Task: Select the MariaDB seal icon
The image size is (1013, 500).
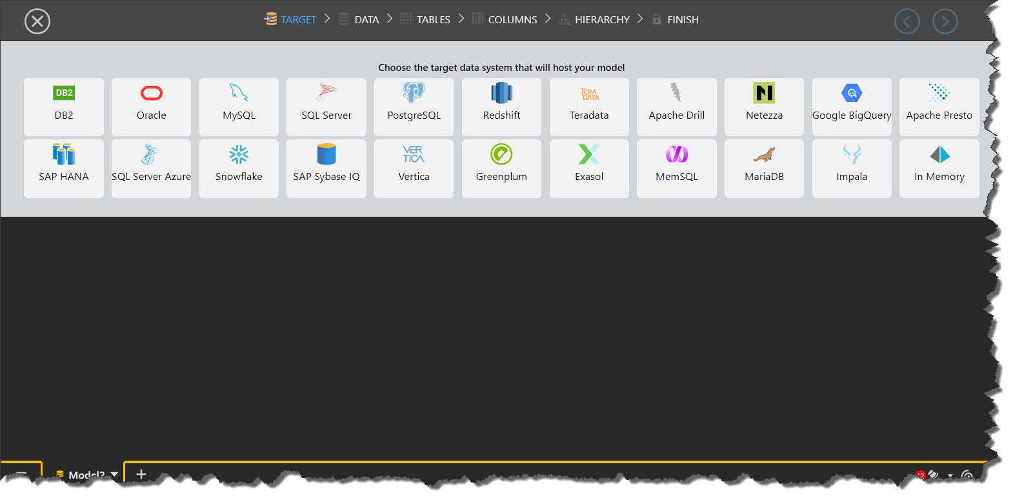Action: coord(764,155)
